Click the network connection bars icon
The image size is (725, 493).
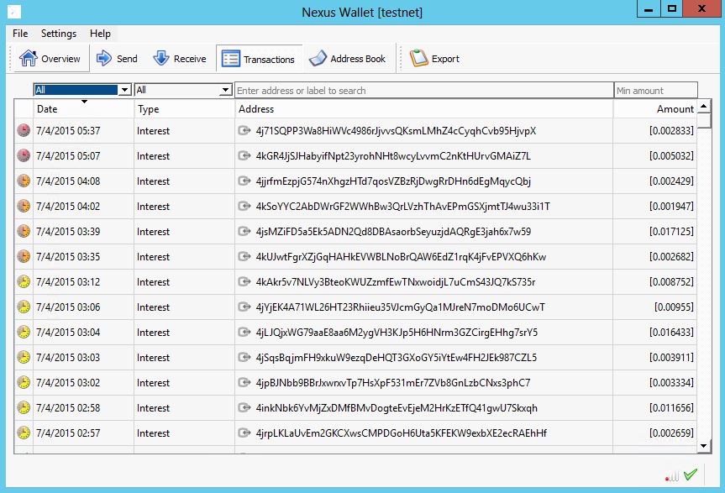[x=672, y=476]
